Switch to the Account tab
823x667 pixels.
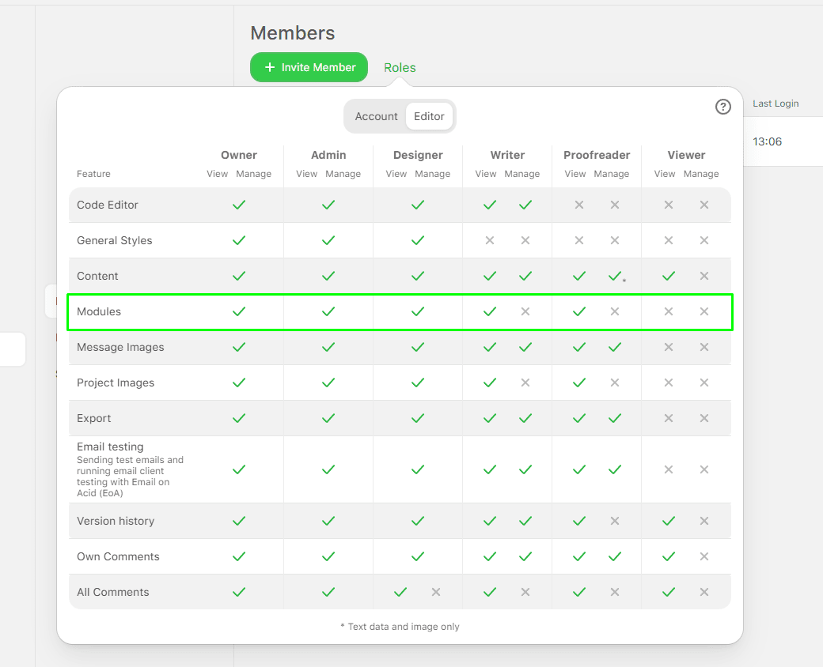click(x=376, y=116)
